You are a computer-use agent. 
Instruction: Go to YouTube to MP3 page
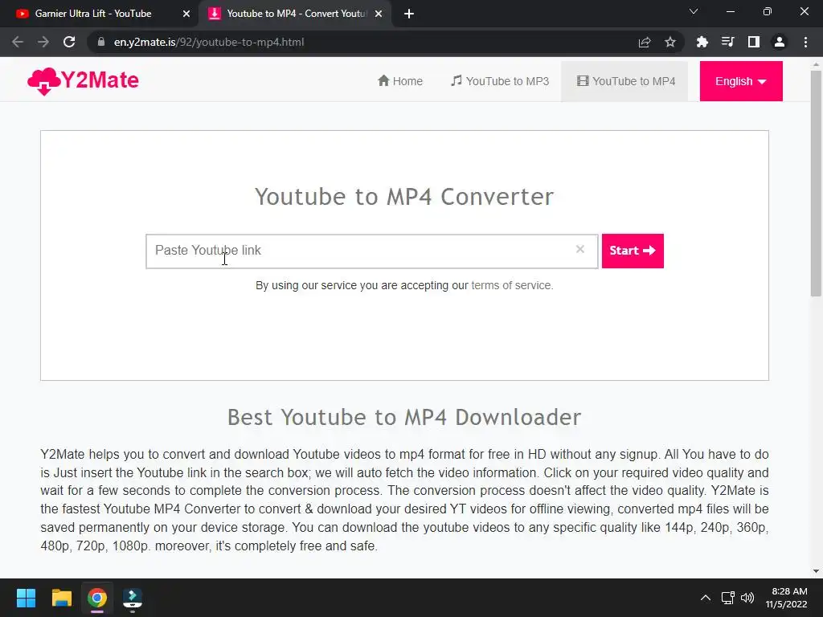tap(500, 81)
